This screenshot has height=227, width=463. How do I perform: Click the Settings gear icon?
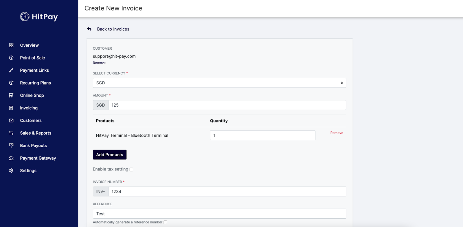(x=11, y=171)
